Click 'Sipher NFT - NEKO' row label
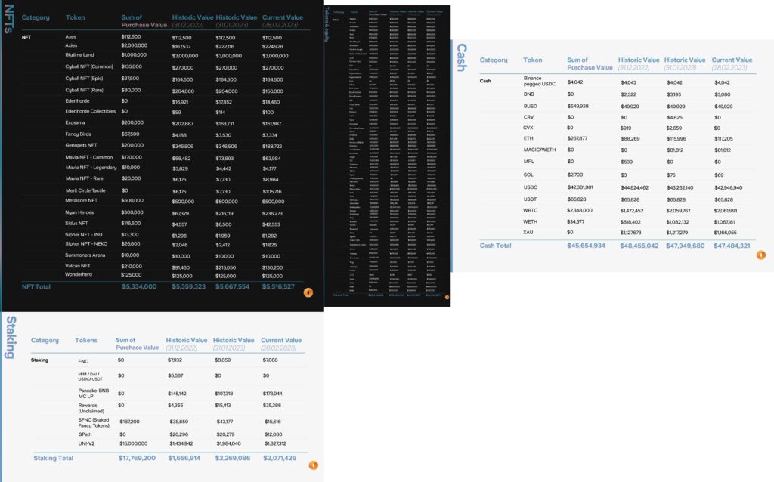Image resolution: width=774 pixels, height=482 pixels. coord(86,244)
